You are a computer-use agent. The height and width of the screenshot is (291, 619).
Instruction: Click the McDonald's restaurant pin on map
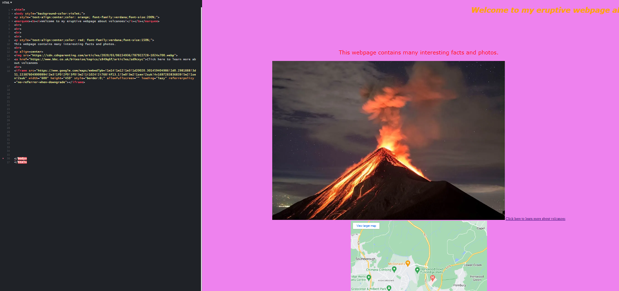pyautogui.click(x=408, y=263)
